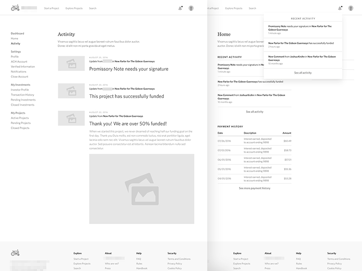Open Investor Profile under My Investments
This screenshot has height=271, width=362.
[20, 90]
